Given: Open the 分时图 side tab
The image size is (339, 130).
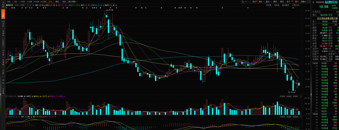Looking at the screenshot, I should (x=3, y=5).
